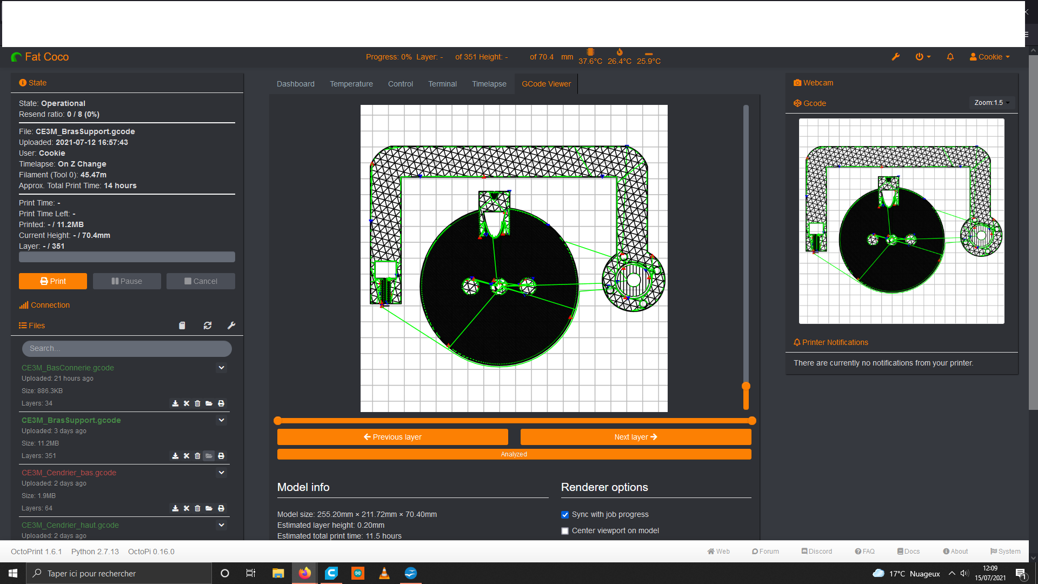This screenshot has height=584, width=1038.
Task: Open the system power dropdown menu
Action: (923, 57)
